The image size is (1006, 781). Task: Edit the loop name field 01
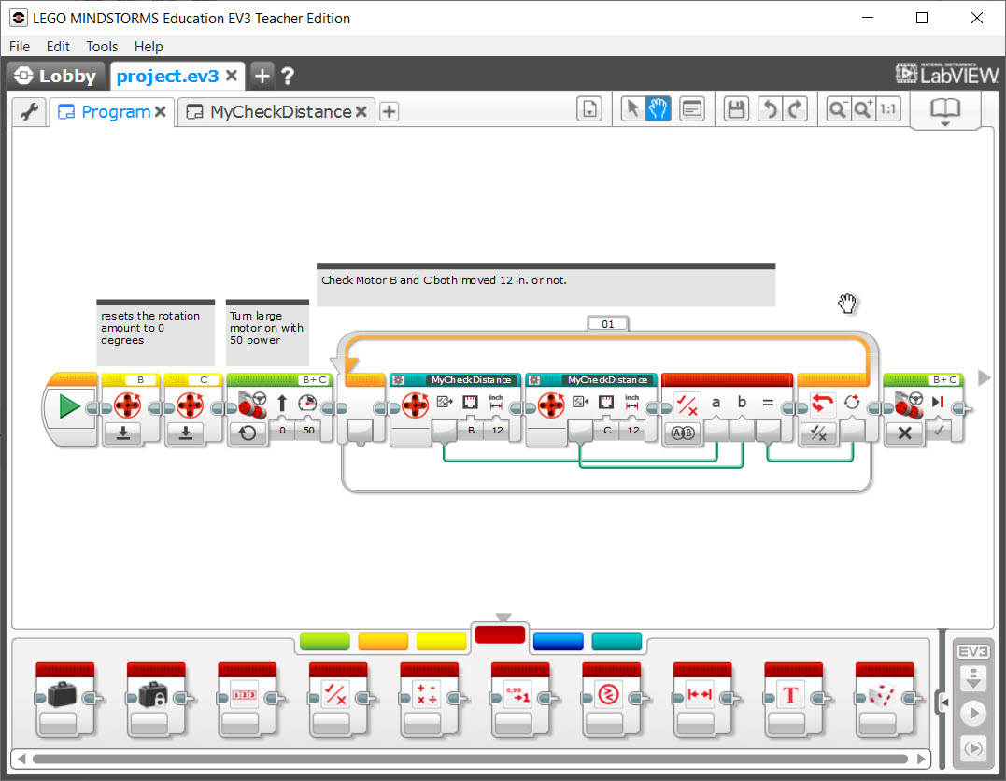tap(607, 324)
